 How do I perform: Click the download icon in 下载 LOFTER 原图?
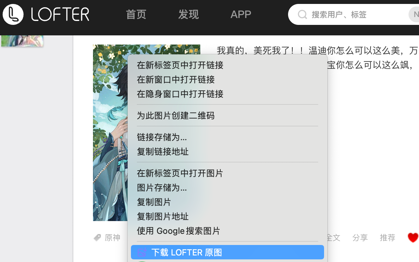[x=141, y=252]
